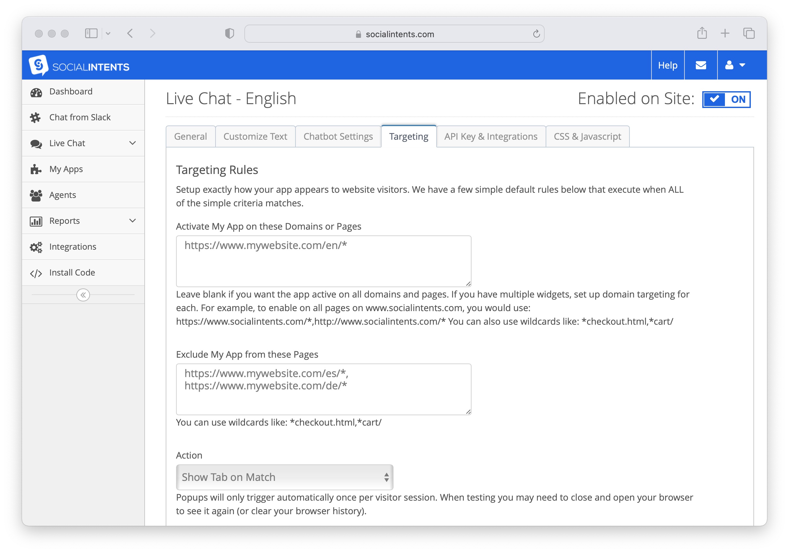789x553 pixels.
Task: Open the user account dropdown menu
Action: point(734,65)
